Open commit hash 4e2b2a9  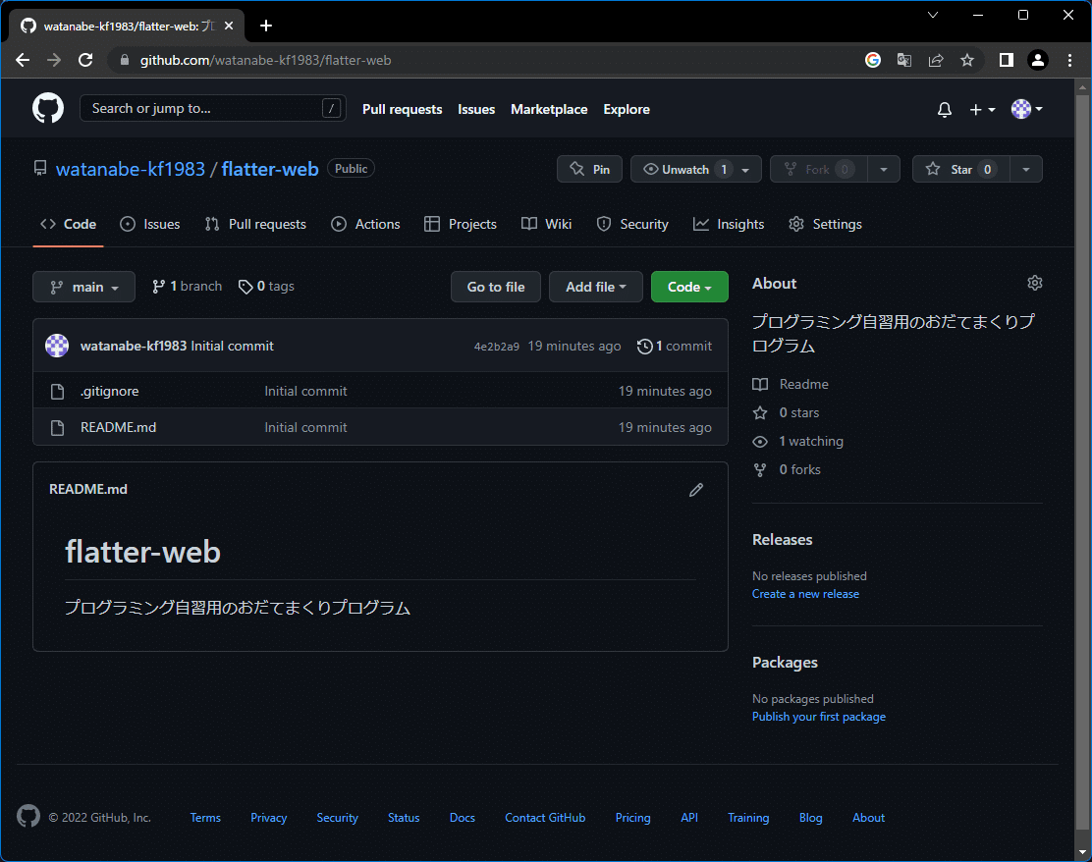[497, 347]
